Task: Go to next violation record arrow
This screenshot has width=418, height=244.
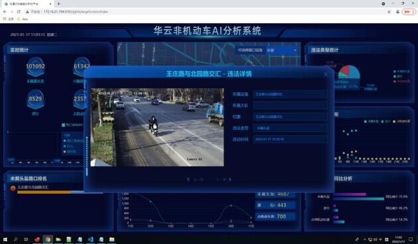Action: (x=230, y=180)
